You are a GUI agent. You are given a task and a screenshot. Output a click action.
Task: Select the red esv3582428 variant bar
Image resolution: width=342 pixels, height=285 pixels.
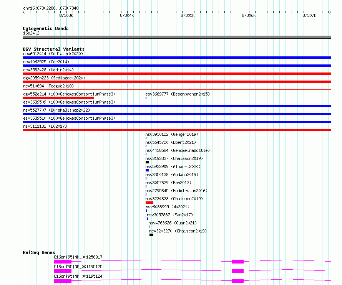click(177, 74)
